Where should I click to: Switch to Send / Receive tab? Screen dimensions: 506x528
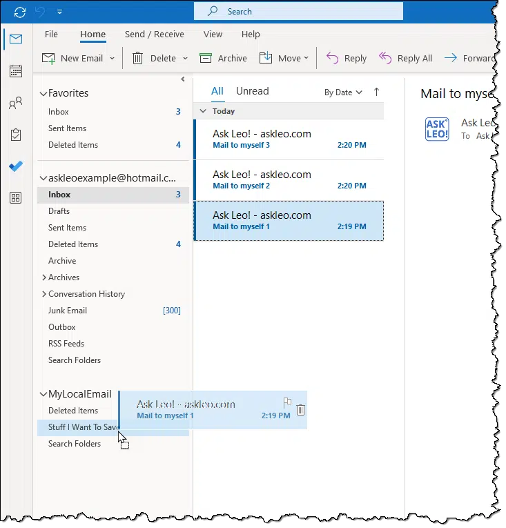coord(155,35)
